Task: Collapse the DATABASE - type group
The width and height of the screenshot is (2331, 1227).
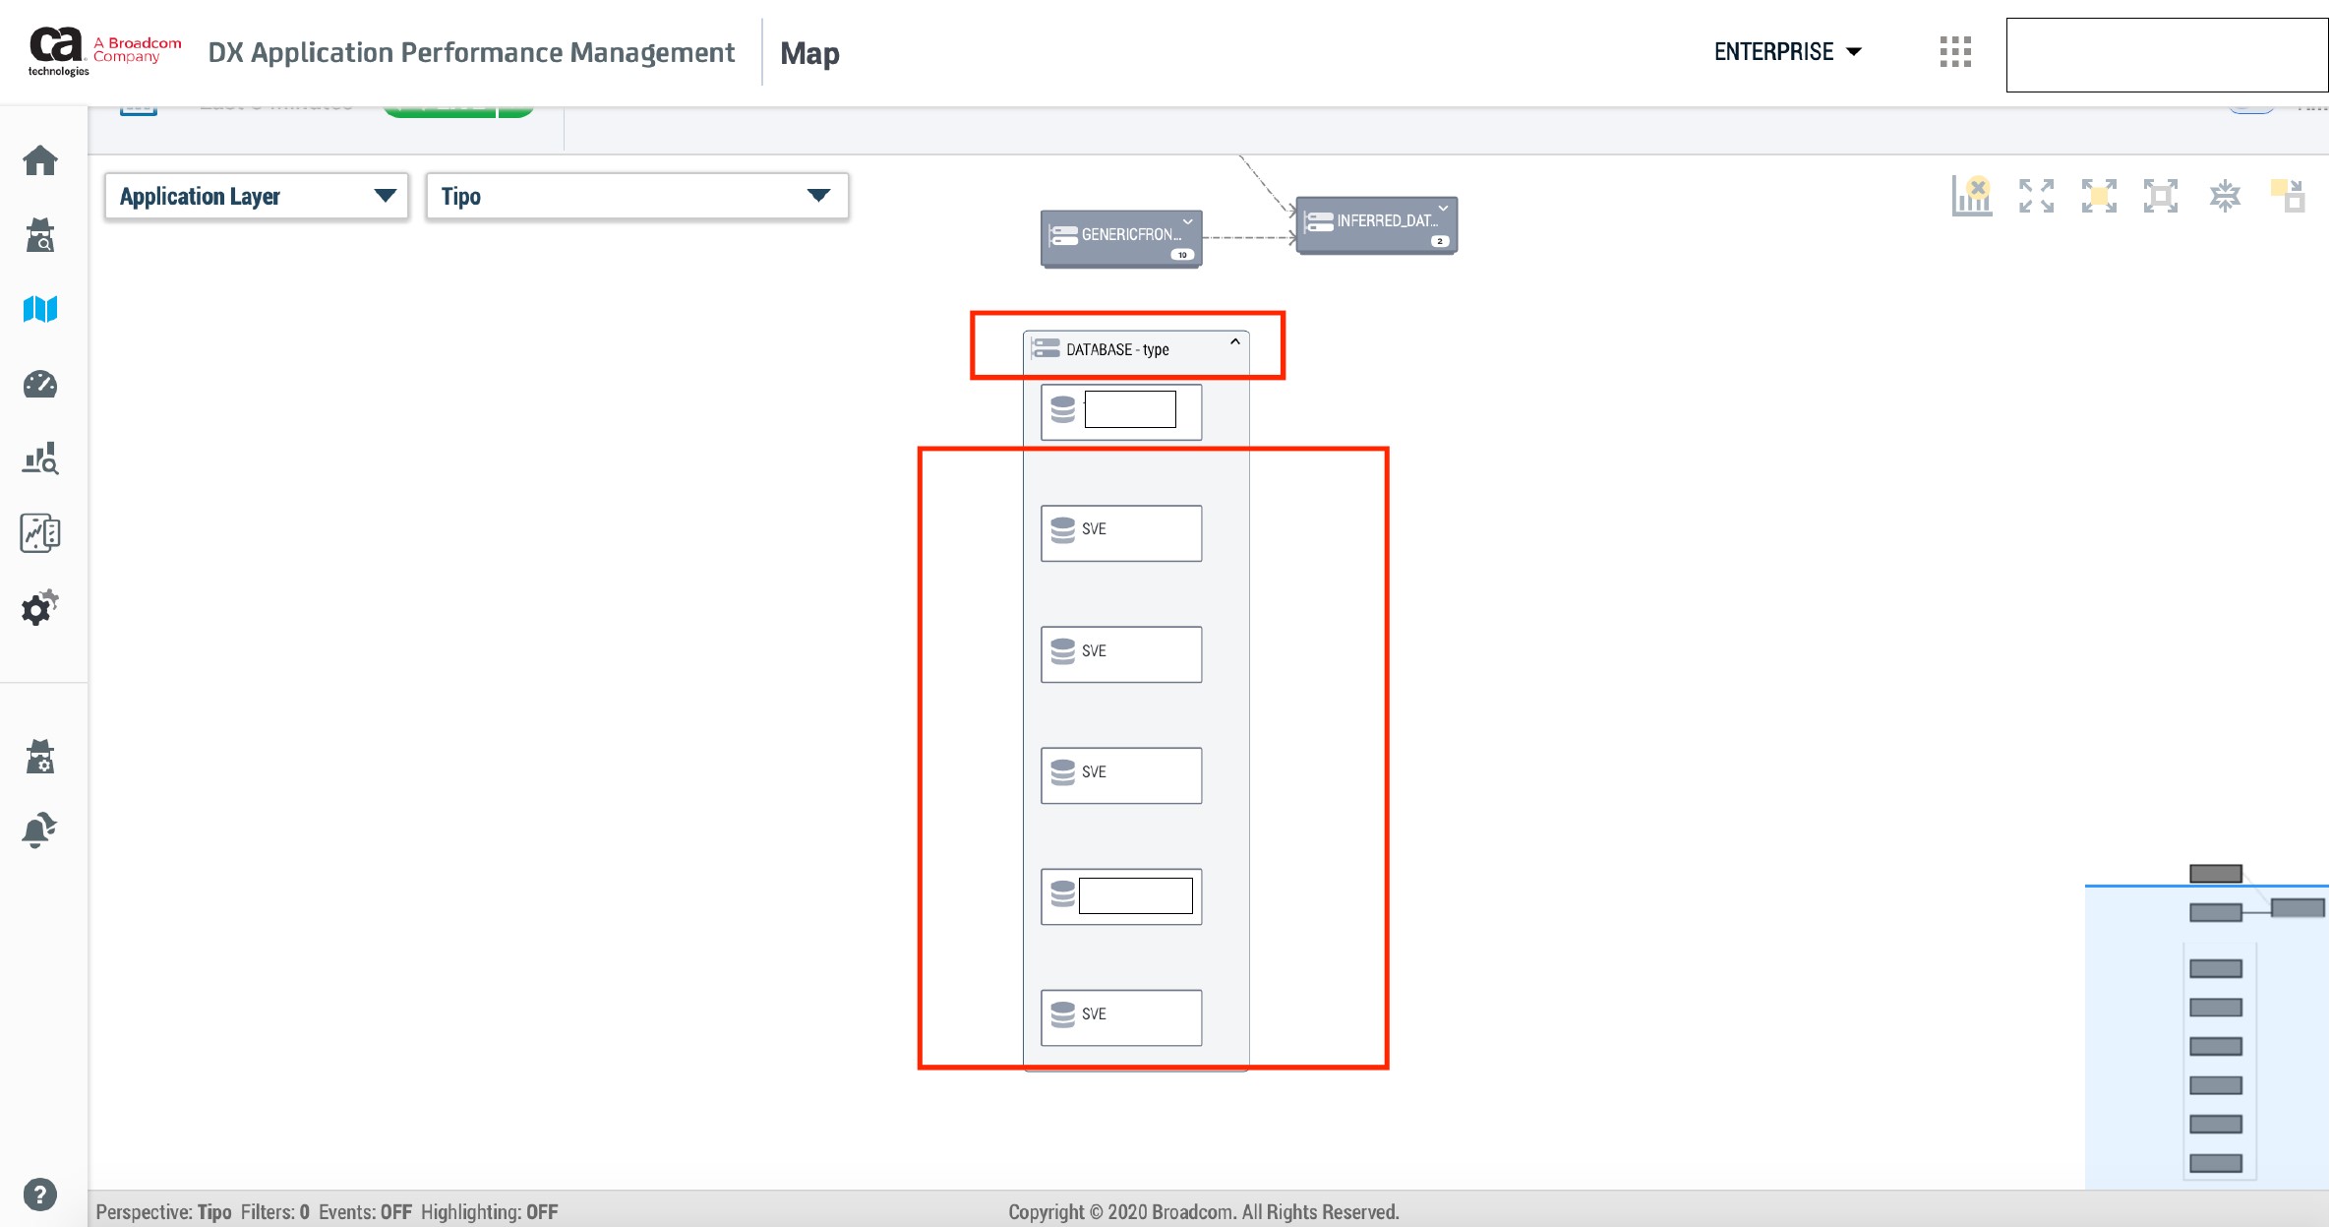Action: pos(1234,342)
